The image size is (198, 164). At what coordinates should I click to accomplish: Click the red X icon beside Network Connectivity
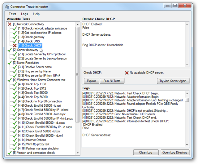coord(10,24)
